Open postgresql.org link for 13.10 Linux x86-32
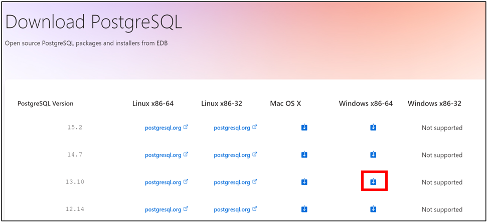Viewport: 488px width, 223px height. click(x=235, y=182)
